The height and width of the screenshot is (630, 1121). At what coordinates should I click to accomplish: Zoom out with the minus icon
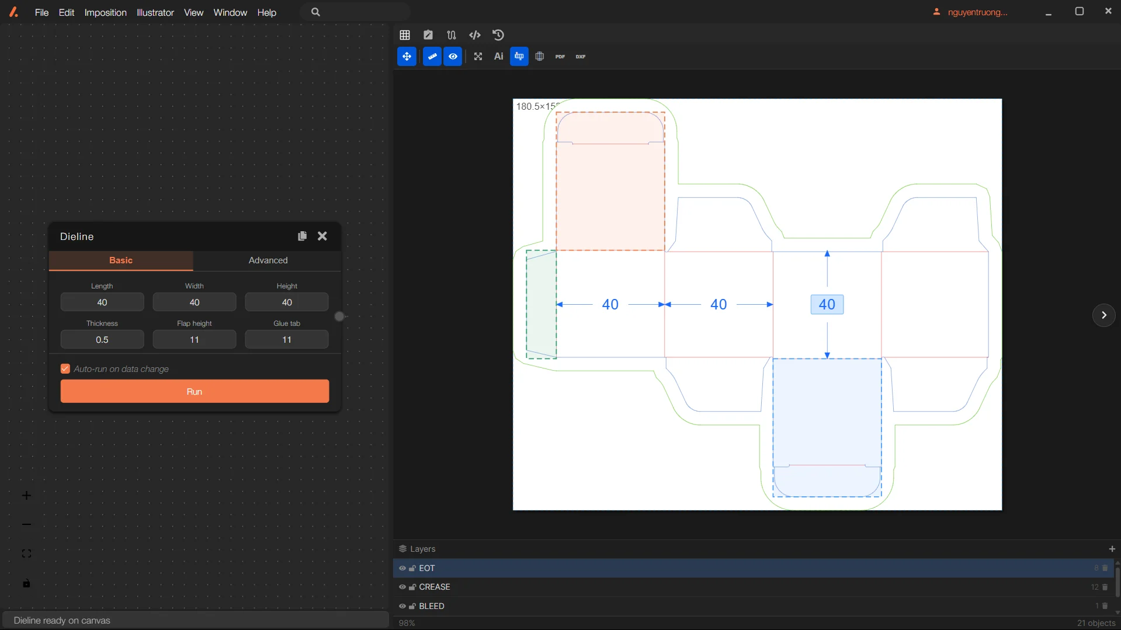[x=26, y=524]
